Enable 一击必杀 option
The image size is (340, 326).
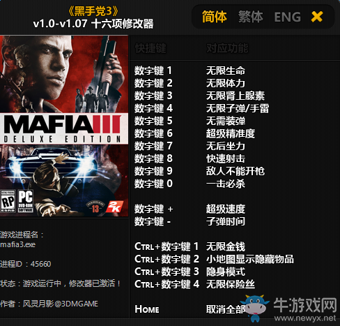pyautogui.click(x=226, y=184)
